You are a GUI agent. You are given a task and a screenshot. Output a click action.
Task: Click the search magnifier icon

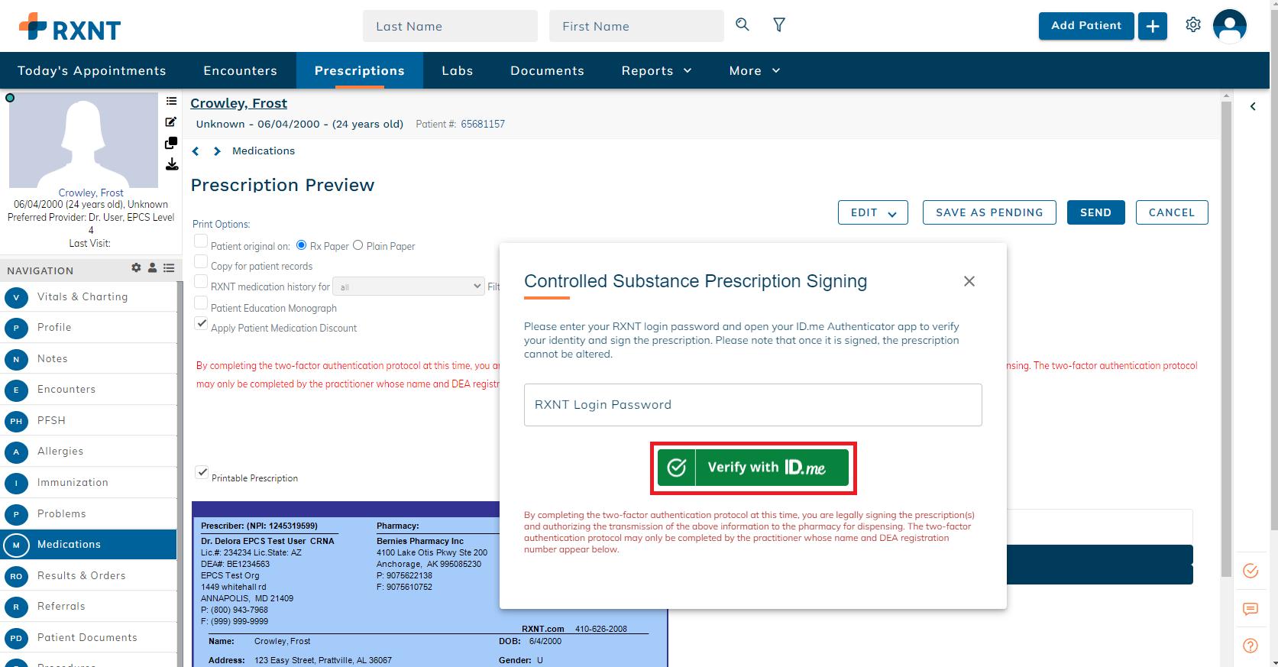point(742,24)
